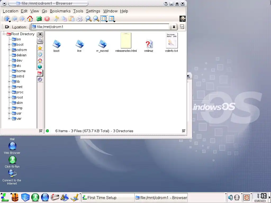Image resolution: width=271 pixels, height=203 pixels.
Task: Click the Print toolbar icon
Action: click(79, 19)
